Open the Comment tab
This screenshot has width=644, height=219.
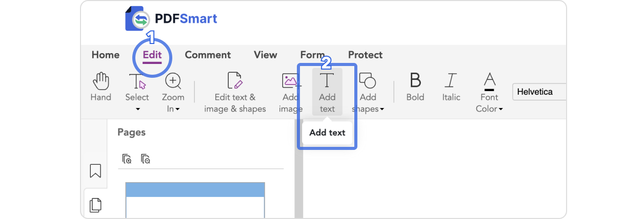tap(208, 55)
